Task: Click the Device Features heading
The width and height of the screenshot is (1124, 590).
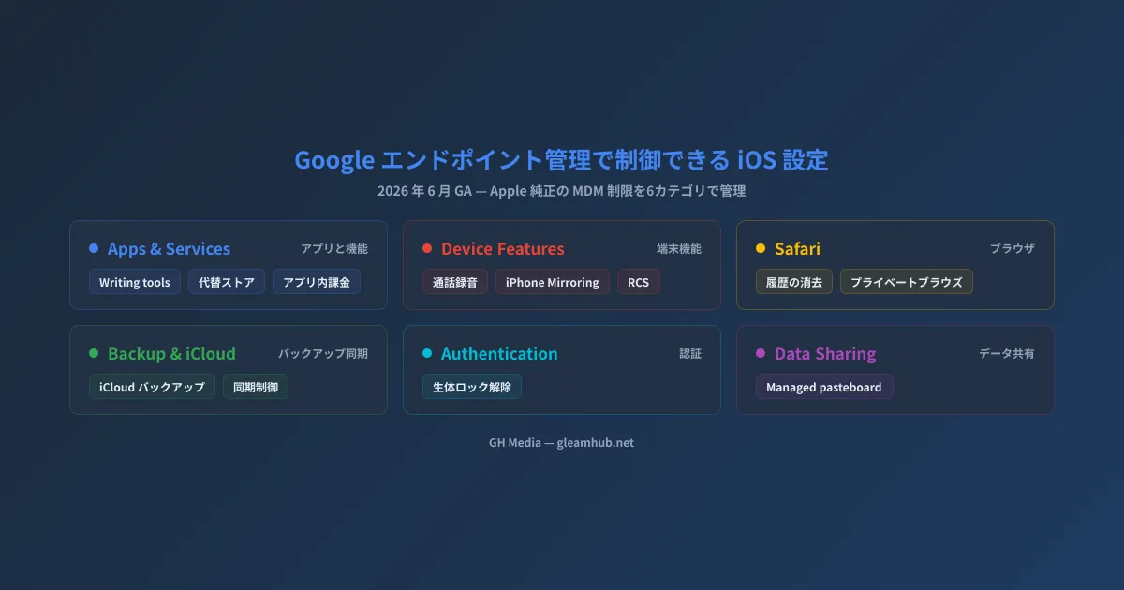Action: pos(503,249)
